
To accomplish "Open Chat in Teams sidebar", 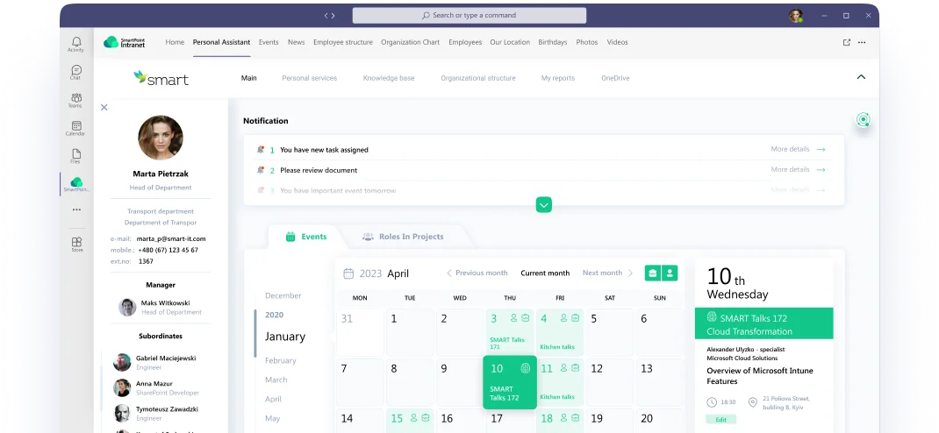I will [76, 73].
